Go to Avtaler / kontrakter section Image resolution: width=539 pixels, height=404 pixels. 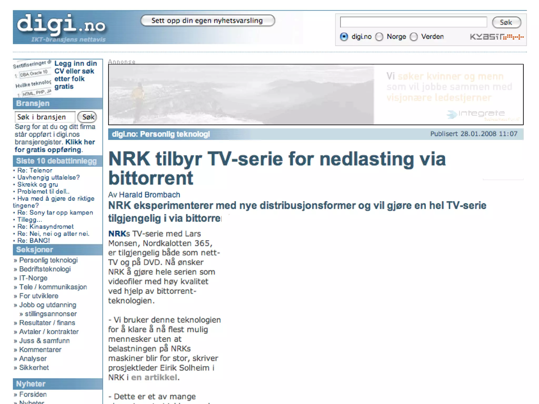[x=49, y=332]
